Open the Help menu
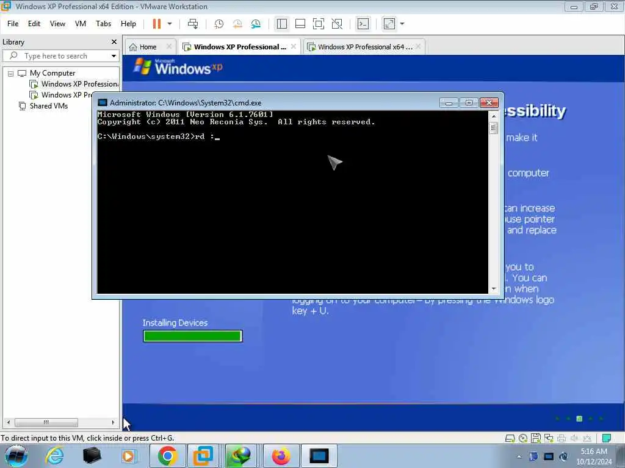Viewport: 625px width, 468px height. pos(128,24)
